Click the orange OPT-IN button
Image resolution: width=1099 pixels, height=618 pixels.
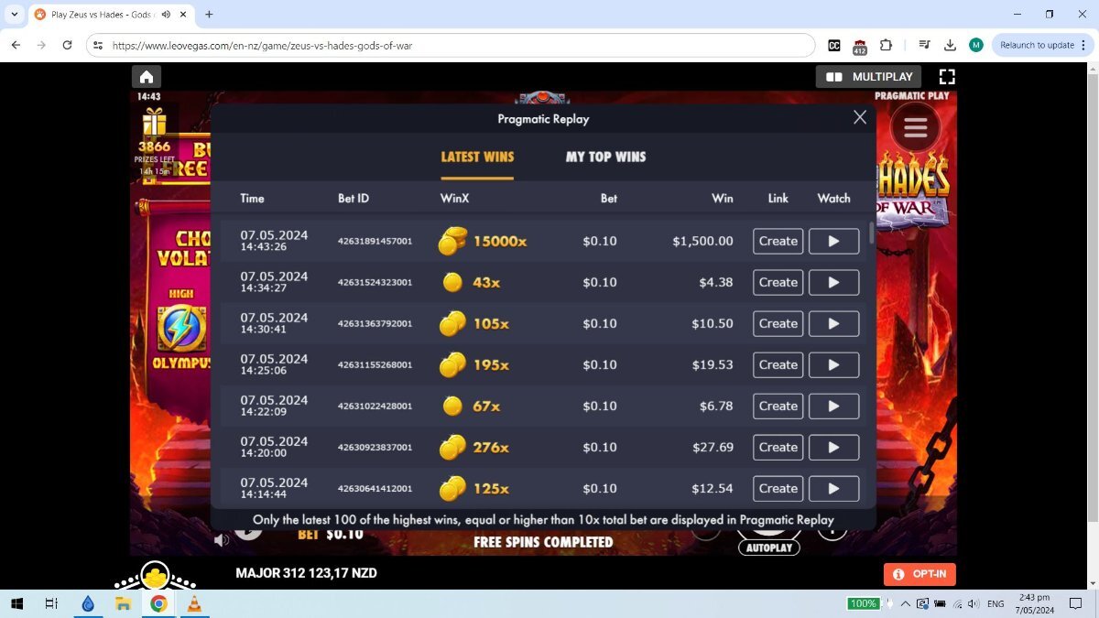click(x=920, y=574)
